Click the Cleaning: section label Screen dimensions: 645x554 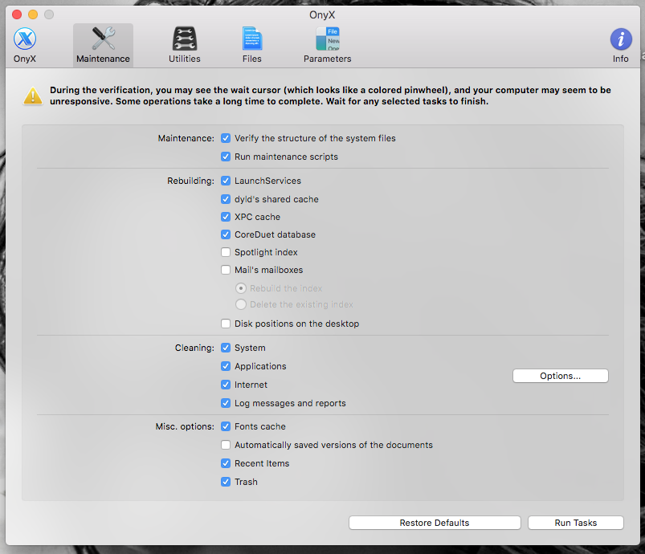[x=194, y=348]
